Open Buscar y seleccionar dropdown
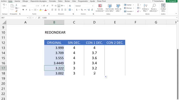 click(x=154, y=8)
